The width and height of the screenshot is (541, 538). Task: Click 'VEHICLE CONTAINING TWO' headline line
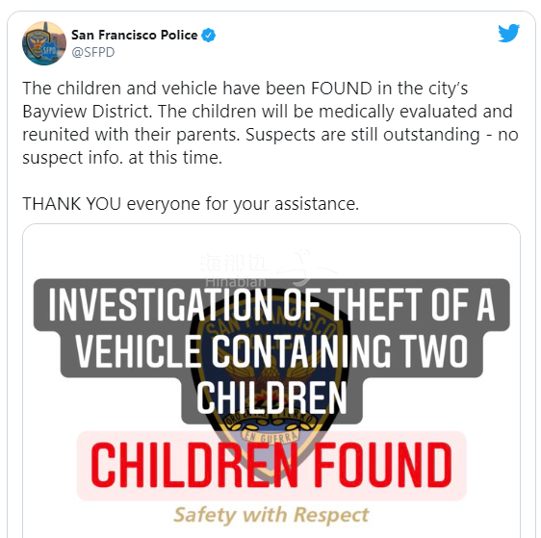(x=271, y=352)
